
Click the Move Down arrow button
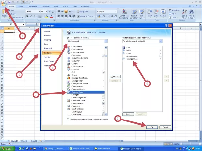pos(166,81)
